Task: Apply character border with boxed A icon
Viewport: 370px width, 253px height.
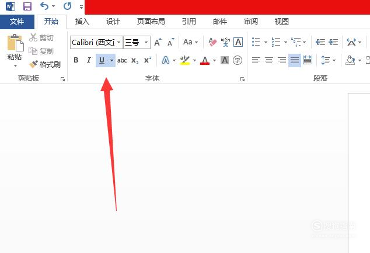Action: pyautogui.click(x=238, y=42)
